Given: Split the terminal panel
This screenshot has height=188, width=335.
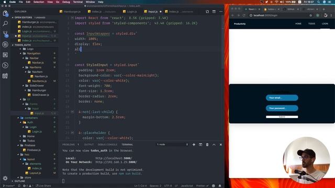Looking at the screenshot, I should 200,145.
